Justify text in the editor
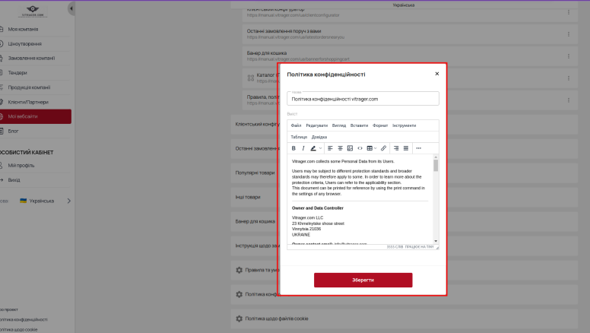This screenshot has width=590, height=333. (406, 148)
